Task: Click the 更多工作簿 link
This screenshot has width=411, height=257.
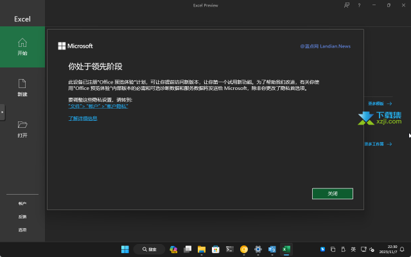Action: [x=378, y=144]
